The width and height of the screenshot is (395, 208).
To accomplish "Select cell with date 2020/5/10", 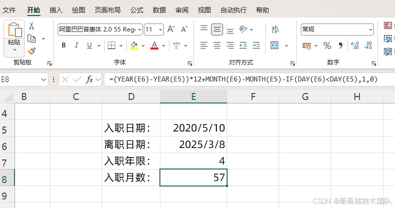I will (193, 128).
